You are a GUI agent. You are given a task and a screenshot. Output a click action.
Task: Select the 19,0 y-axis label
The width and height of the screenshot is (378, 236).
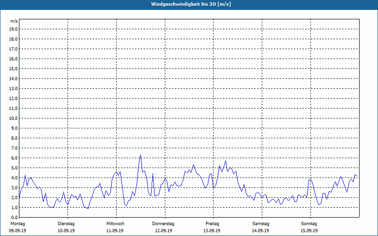(x=13, y=29)
